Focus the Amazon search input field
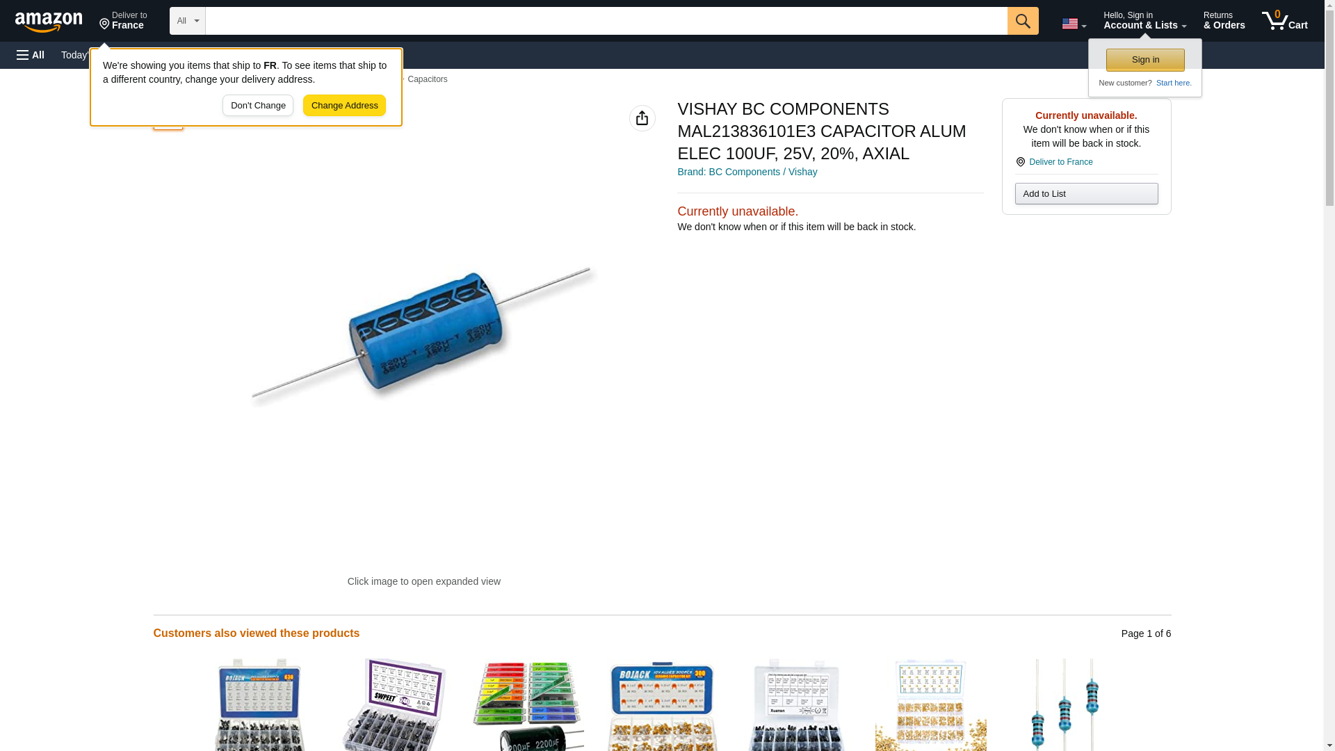 click(606, 21)
